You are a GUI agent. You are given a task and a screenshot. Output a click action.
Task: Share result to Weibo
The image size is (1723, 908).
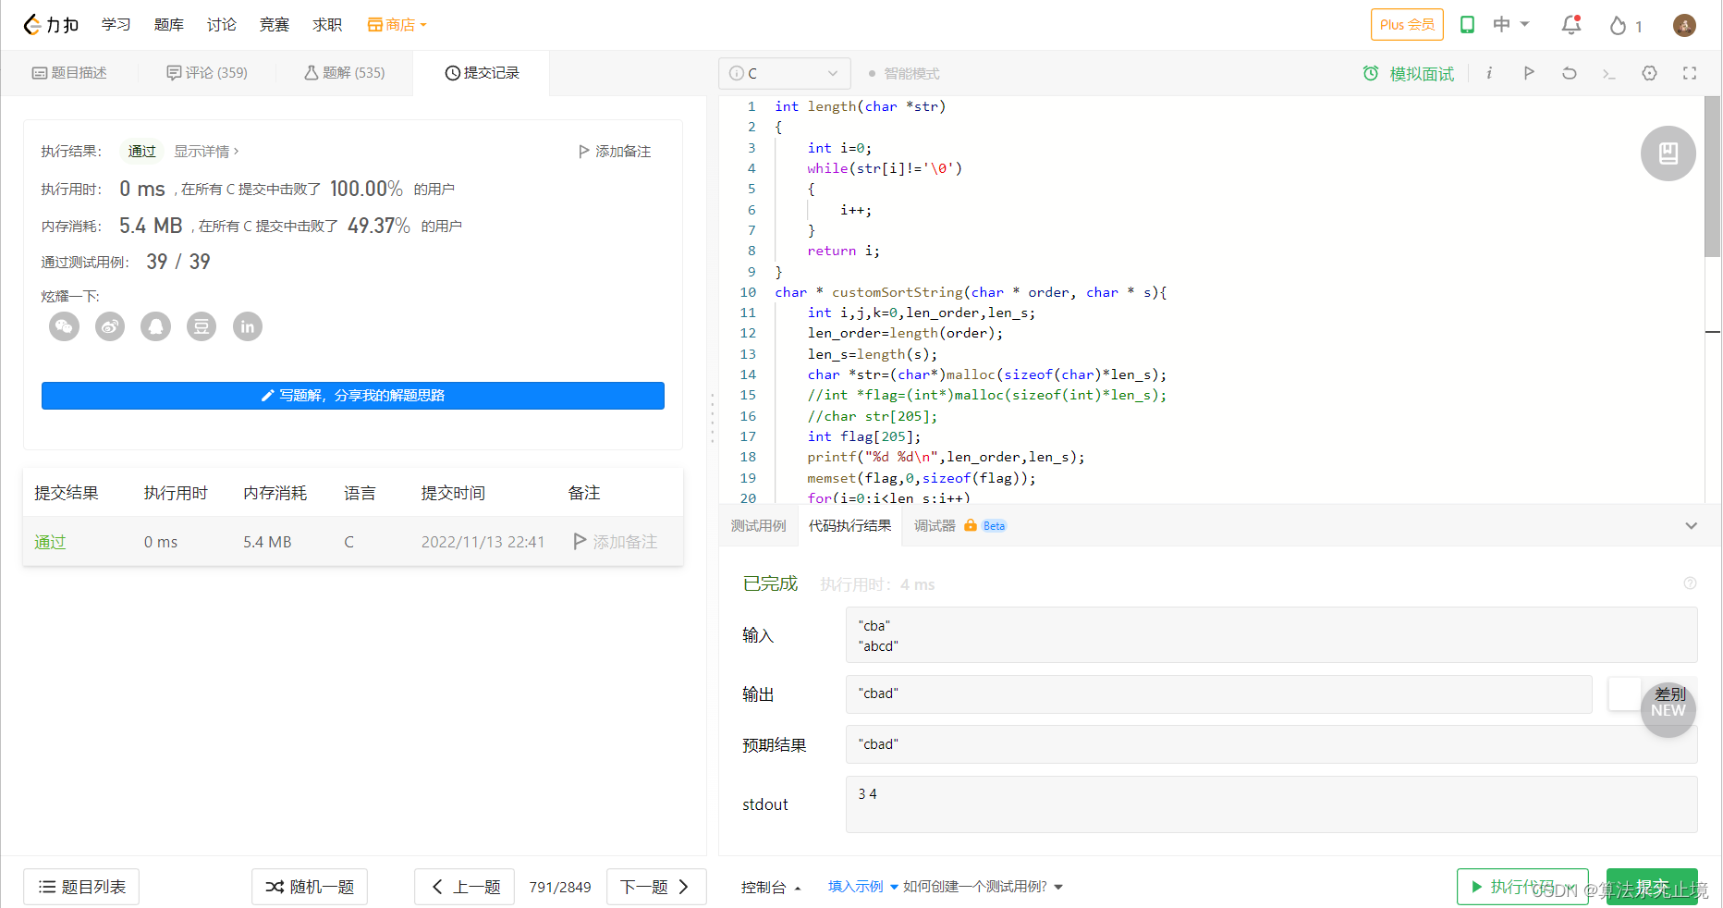[x=109, y=326]
